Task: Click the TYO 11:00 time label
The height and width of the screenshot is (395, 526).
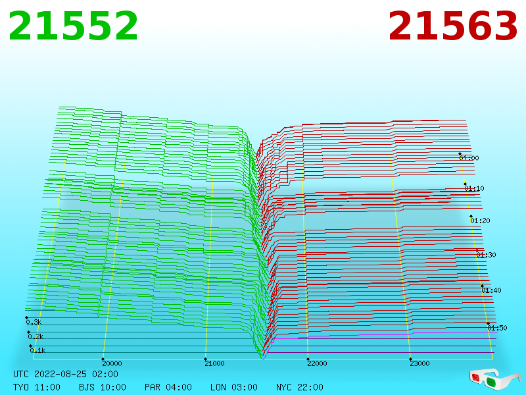Action: 37,387
